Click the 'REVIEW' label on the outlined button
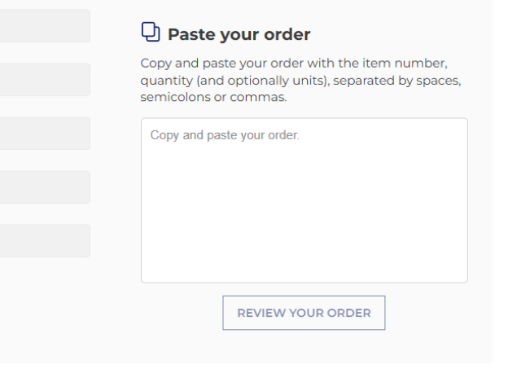This screenshot has width=521, height=391. (x=258, y=313)
